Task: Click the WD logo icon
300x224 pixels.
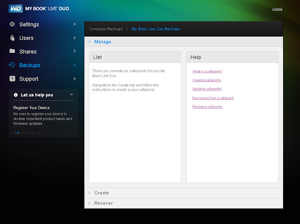Action: (15, 8)
